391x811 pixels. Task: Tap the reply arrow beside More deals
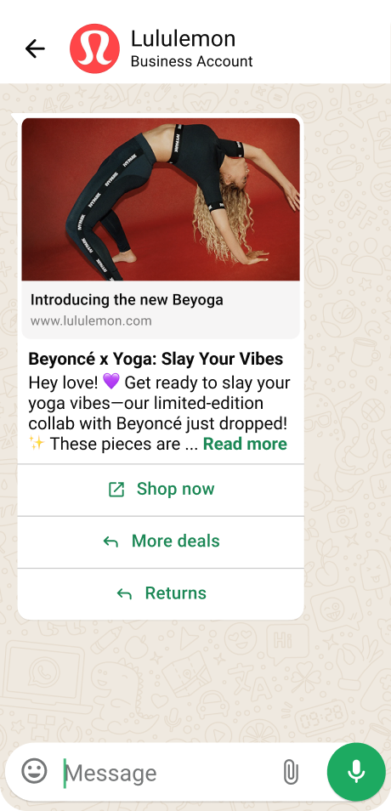[x=110, y=542]
